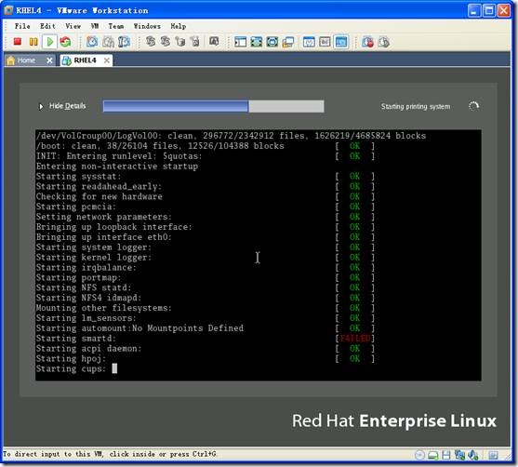Click the second grayed team toolbar icon
This screenshot has height=467, width=518.
(x=166, y=41)
